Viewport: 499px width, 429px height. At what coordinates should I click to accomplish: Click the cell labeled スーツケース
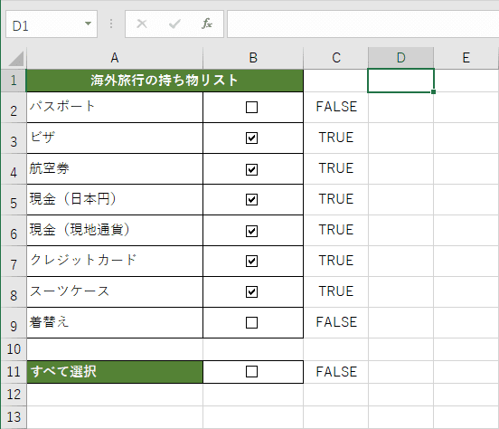click(115, 292)
